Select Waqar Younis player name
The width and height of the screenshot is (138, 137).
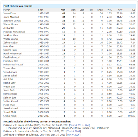pos(10,39)
